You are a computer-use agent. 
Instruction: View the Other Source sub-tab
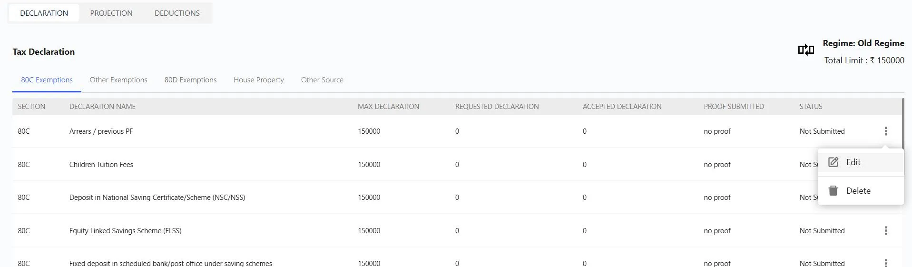click(322, 80)
